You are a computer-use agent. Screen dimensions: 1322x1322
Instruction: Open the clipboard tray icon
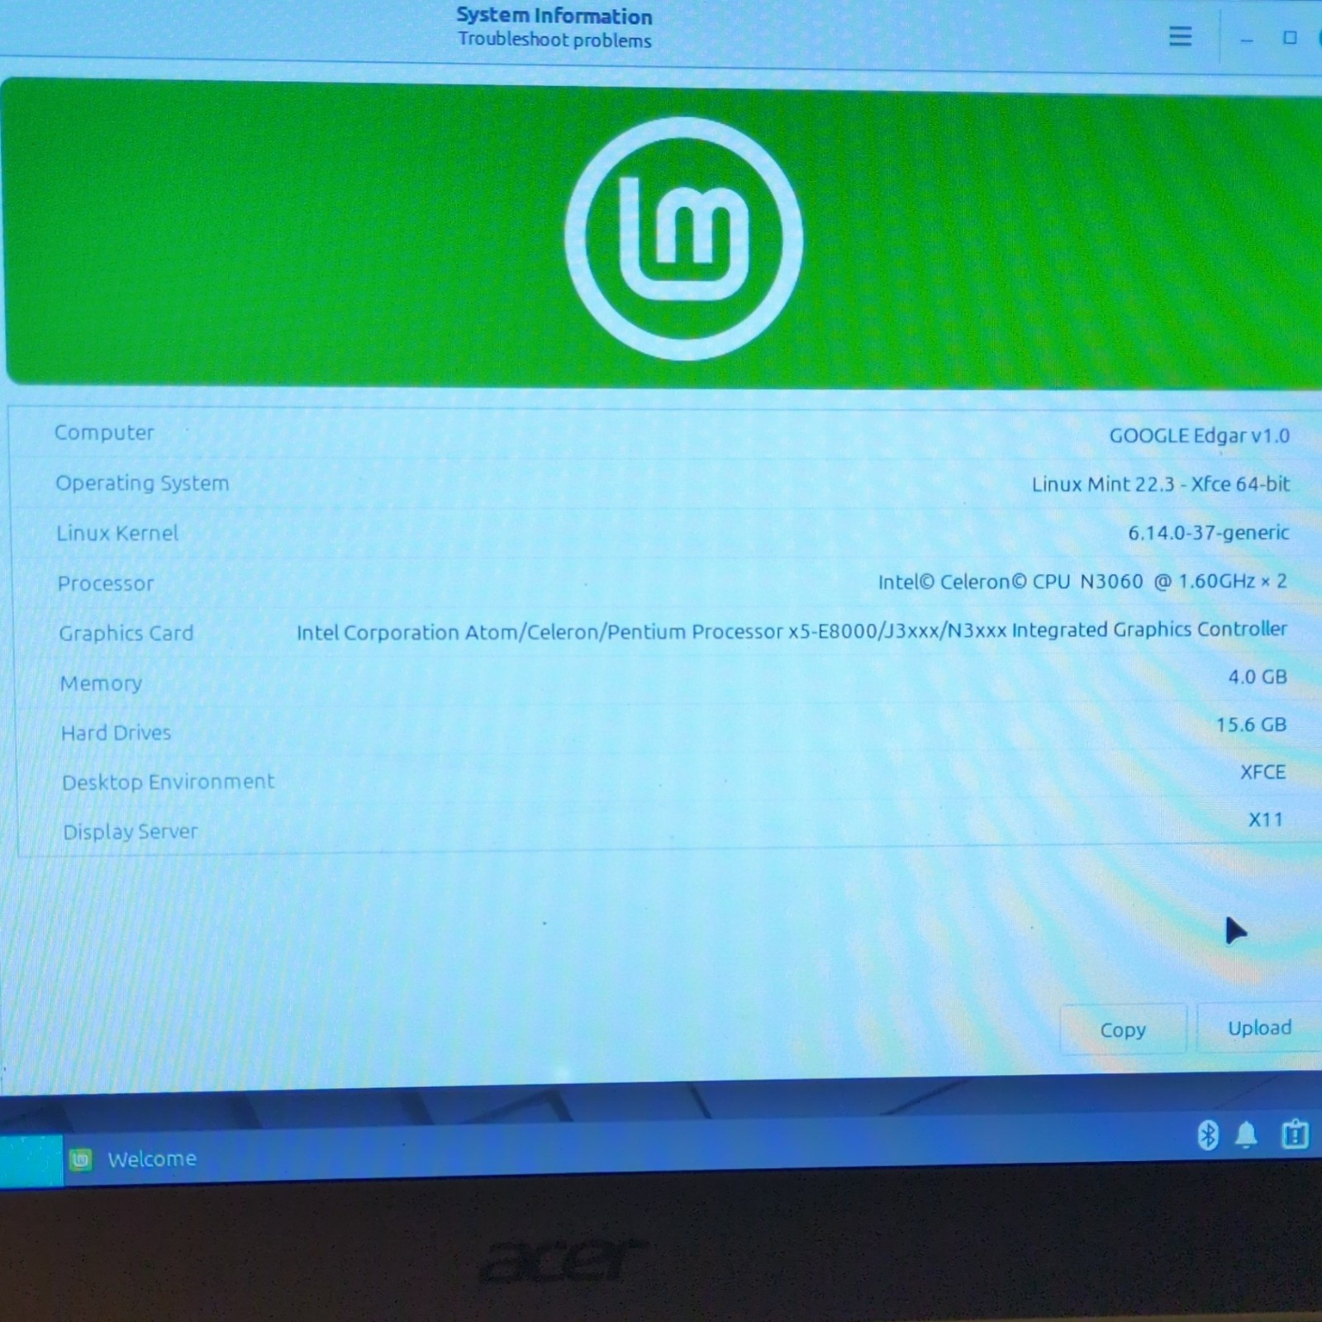(x=1294, y=1134)
